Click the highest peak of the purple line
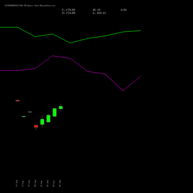Viewport: 193px width, 193px height. [53, 56]
